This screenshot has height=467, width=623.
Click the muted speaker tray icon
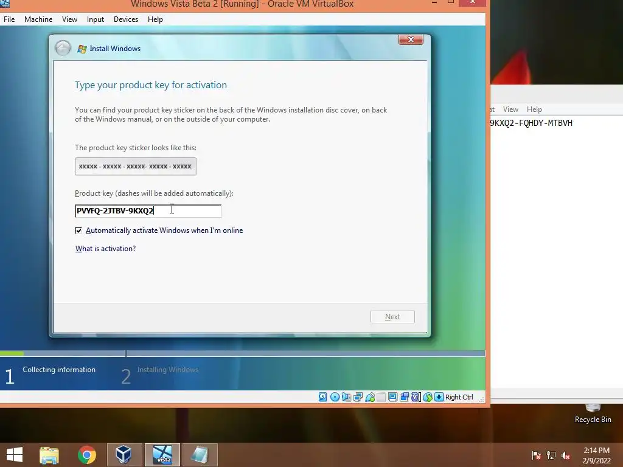click(566, 455)
